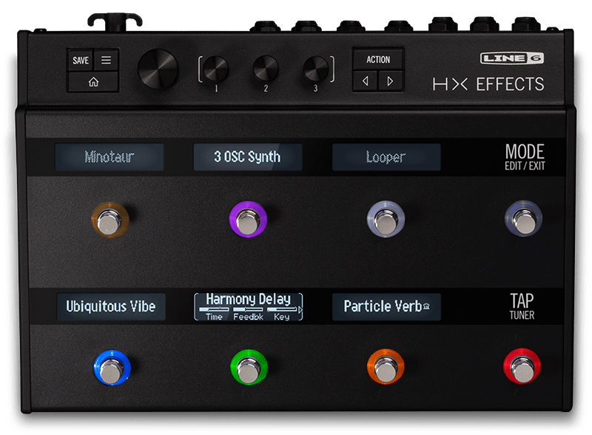This screenshot has height=435, width=592.
Task: Tap the MODE footswitch
Action: coord(524,219)
